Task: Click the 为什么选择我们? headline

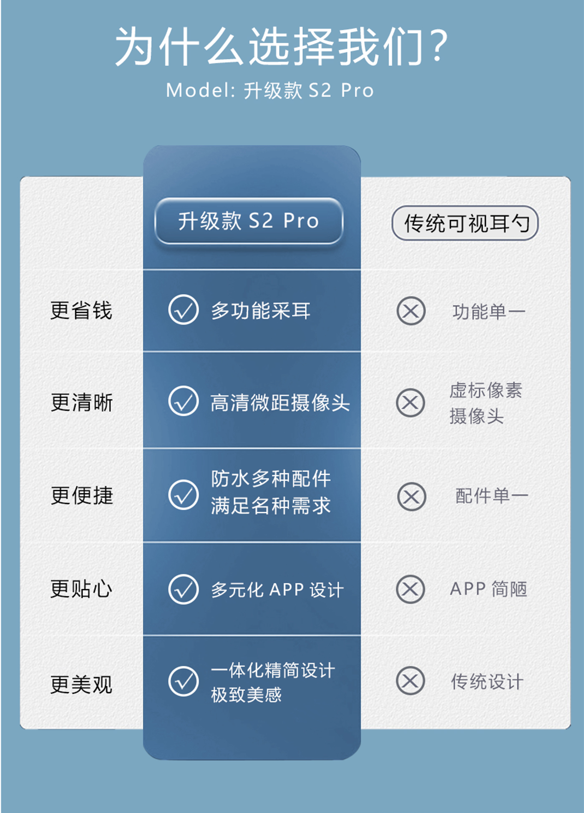Action: pos(282,46)
